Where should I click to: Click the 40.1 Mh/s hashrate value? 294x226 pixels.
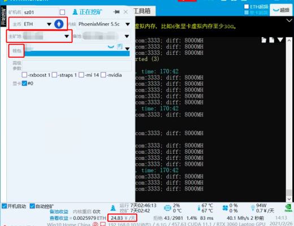click(x=238, y=218)
